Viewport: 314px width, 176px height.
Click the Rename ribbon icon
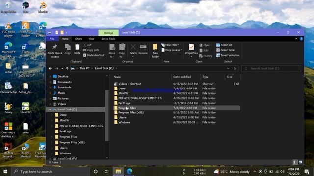[x=143, y=49]
